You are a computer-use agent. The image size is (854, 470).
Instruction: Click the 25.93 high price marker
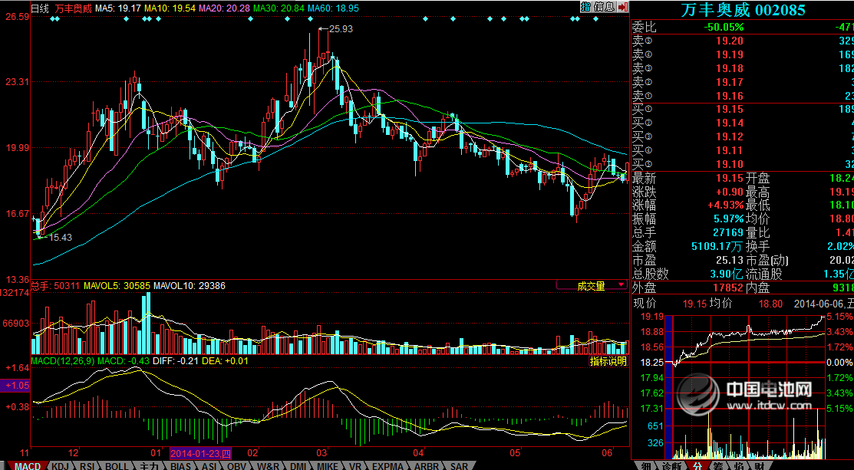click(340, 29)
